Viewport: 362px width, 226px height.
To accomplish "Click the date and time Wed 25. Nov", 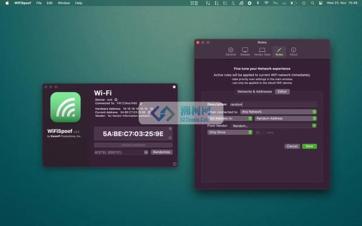I will [342, 3].
